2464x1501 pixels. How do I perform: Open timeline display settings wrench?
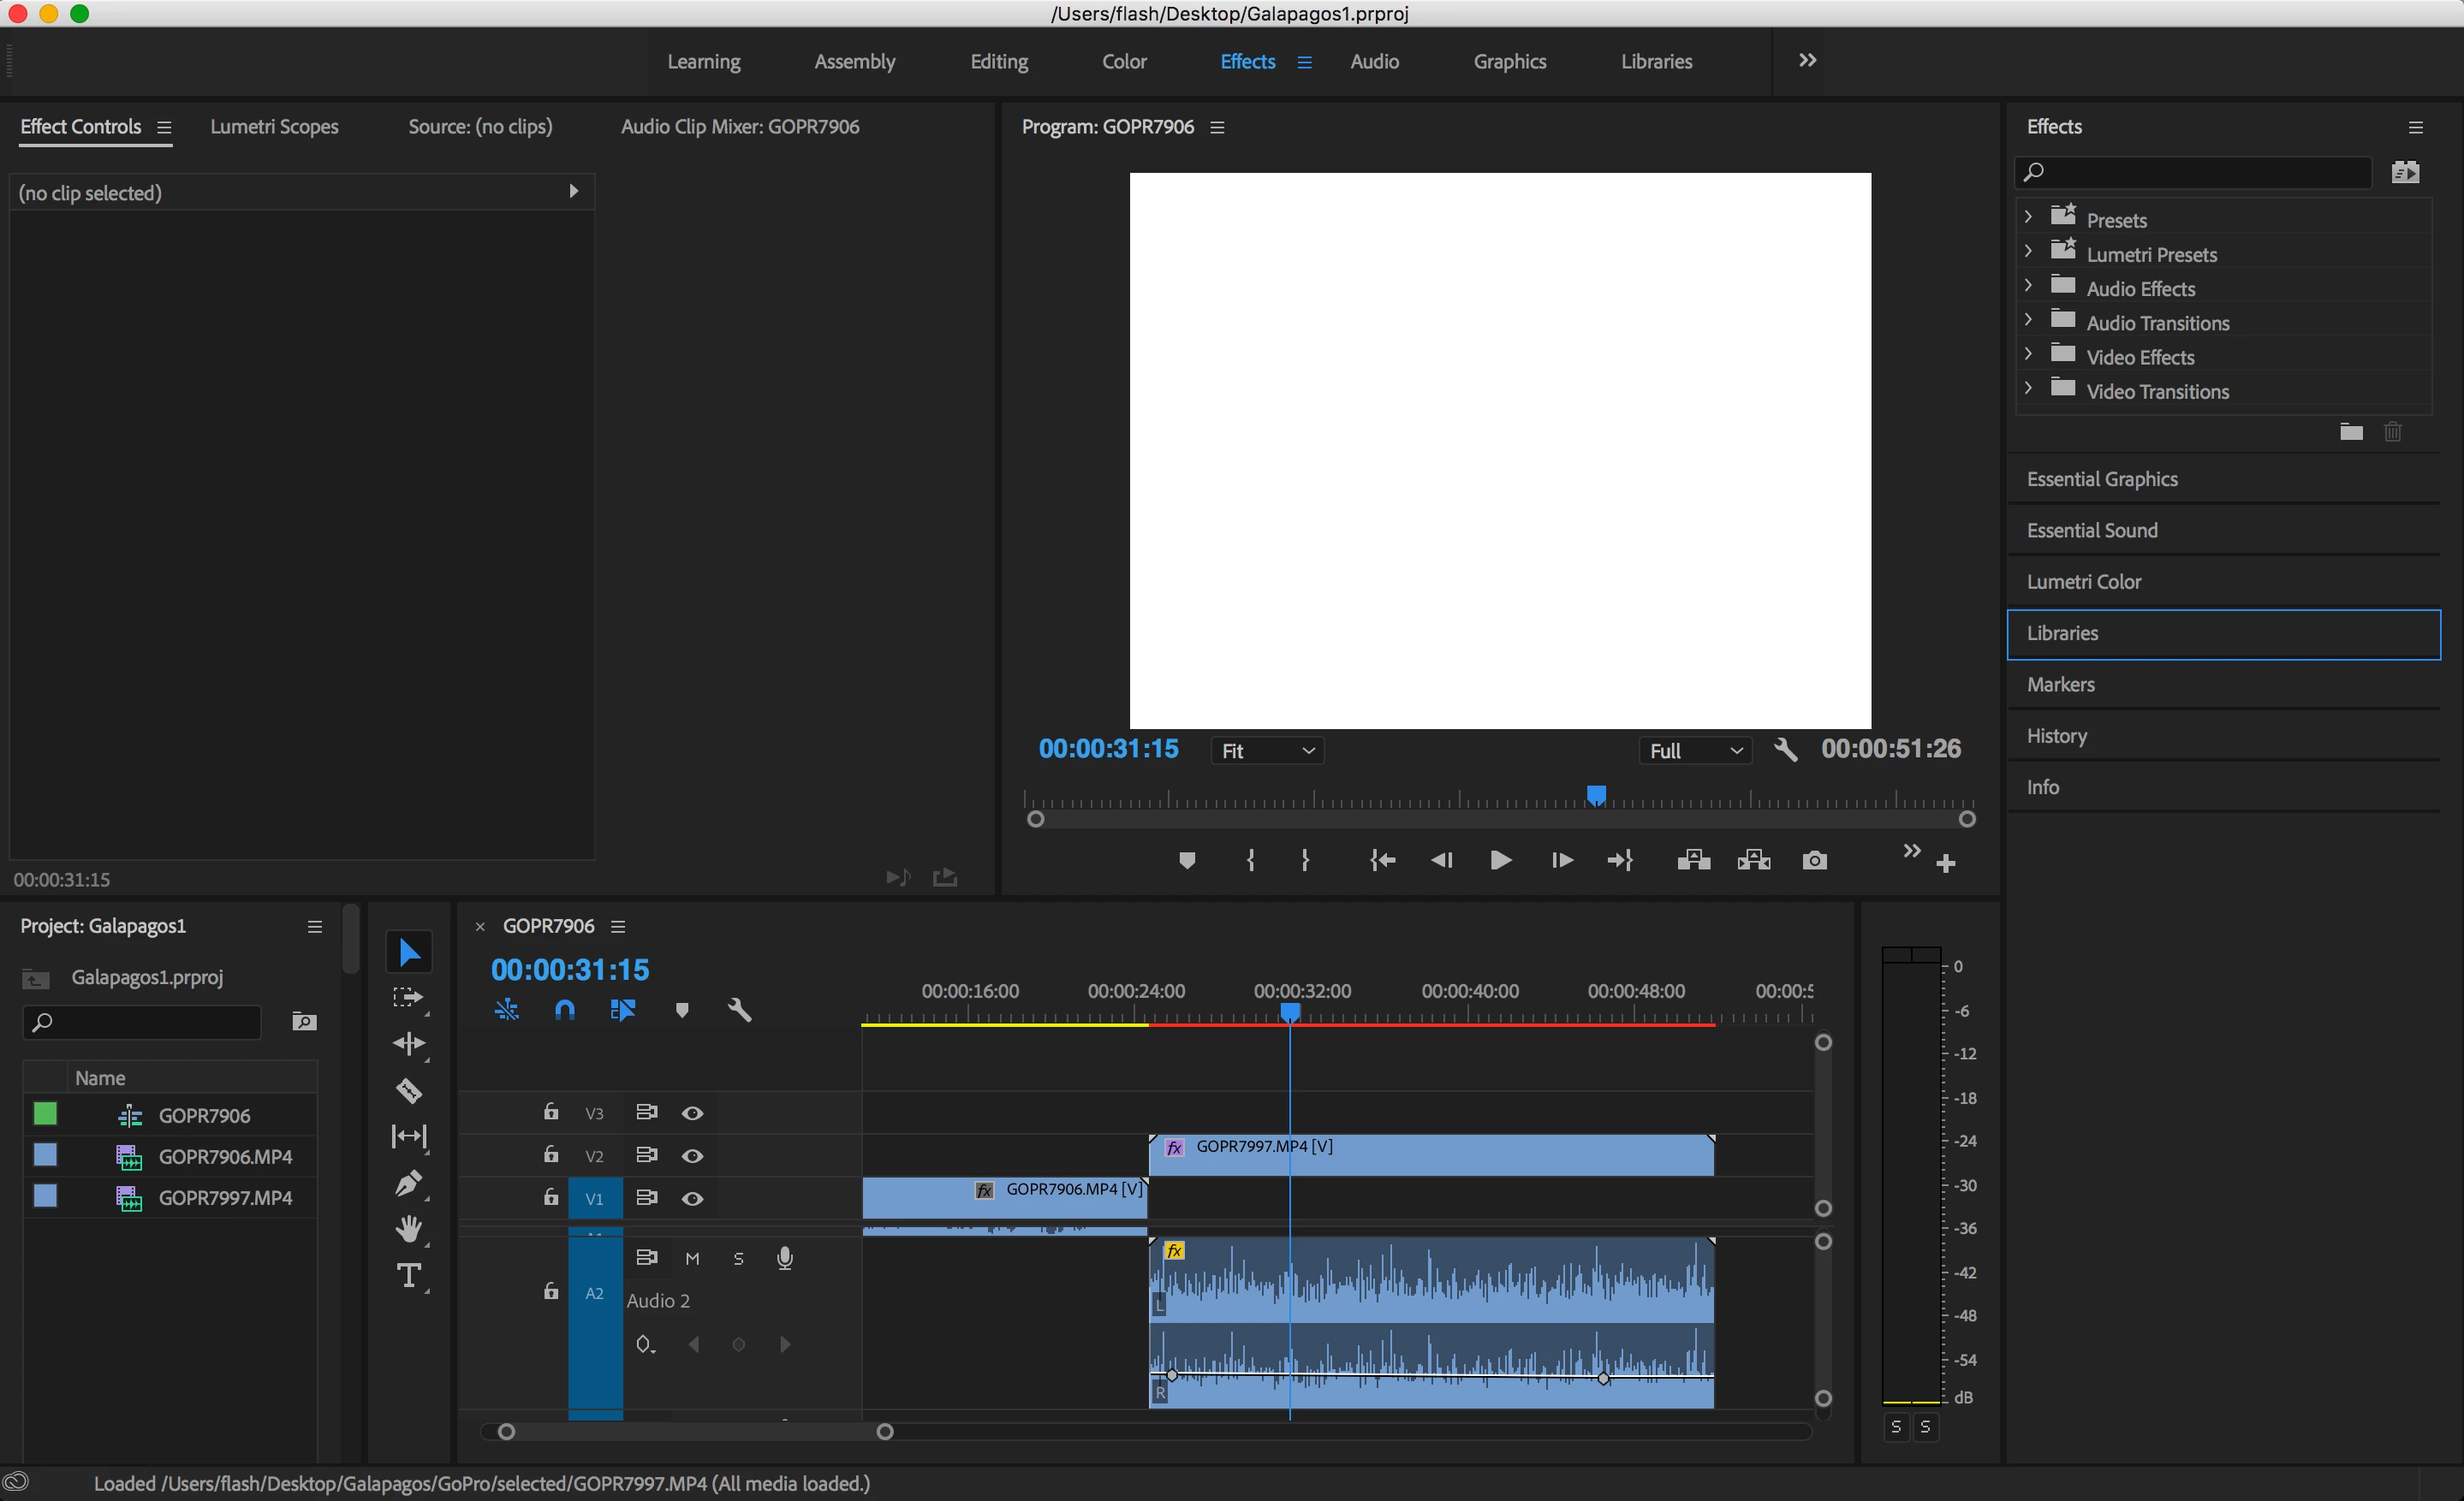coord(739,1011)
